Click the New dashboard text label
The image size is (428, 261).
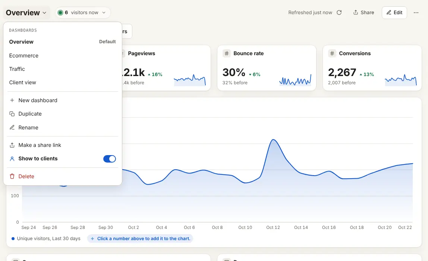pos(38,100)
